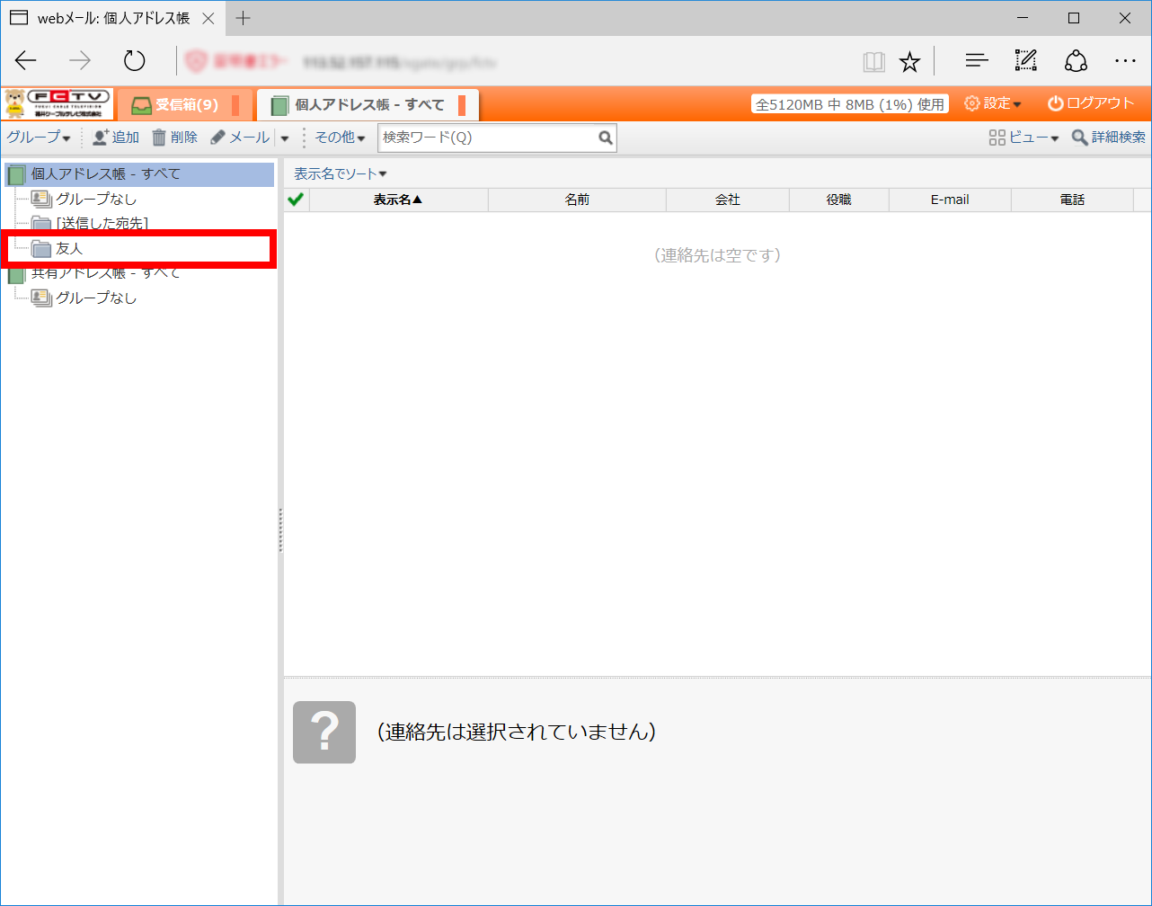Screen dimensions: 1152x906
Task: Open the browser Hub icon
Action: click(x=977, y=61)
